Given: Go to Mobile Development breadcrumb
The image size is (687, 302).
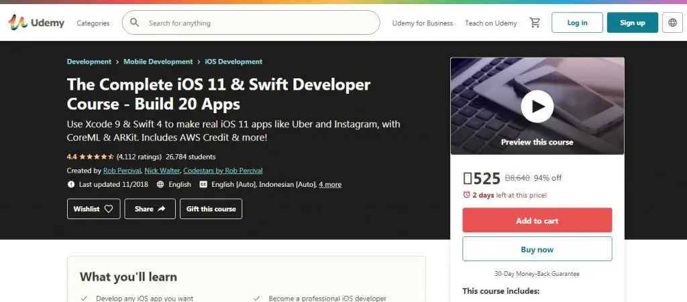Looking at the screenshot, I should [x=158, y=62].
